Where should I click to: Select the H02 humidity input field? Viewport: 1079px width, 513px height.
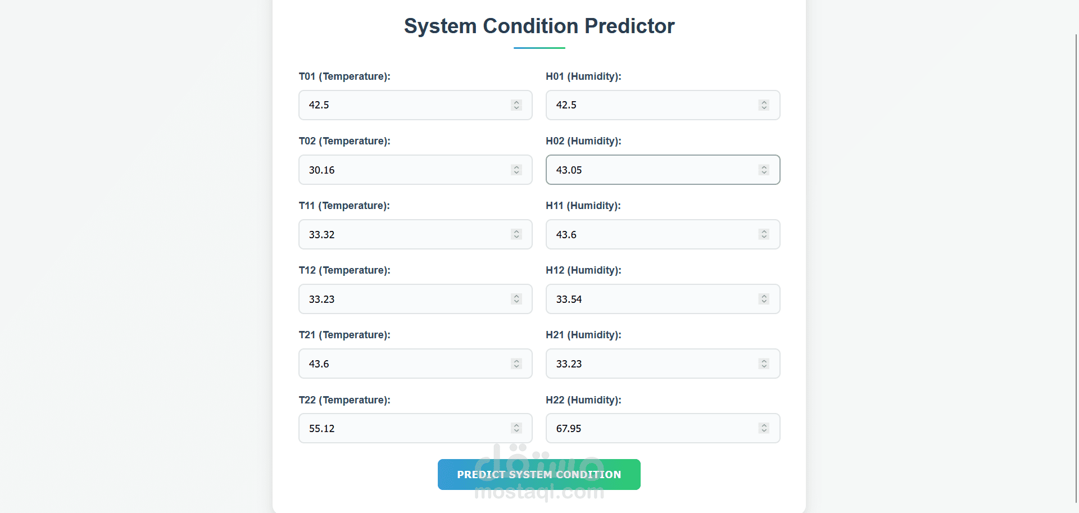click(x=652, y=170)
